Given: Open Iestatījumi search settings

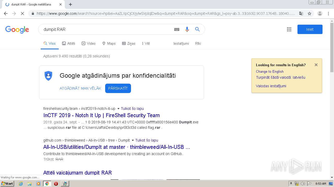Looking at the screenshot, I should click(x=181, y=43).
